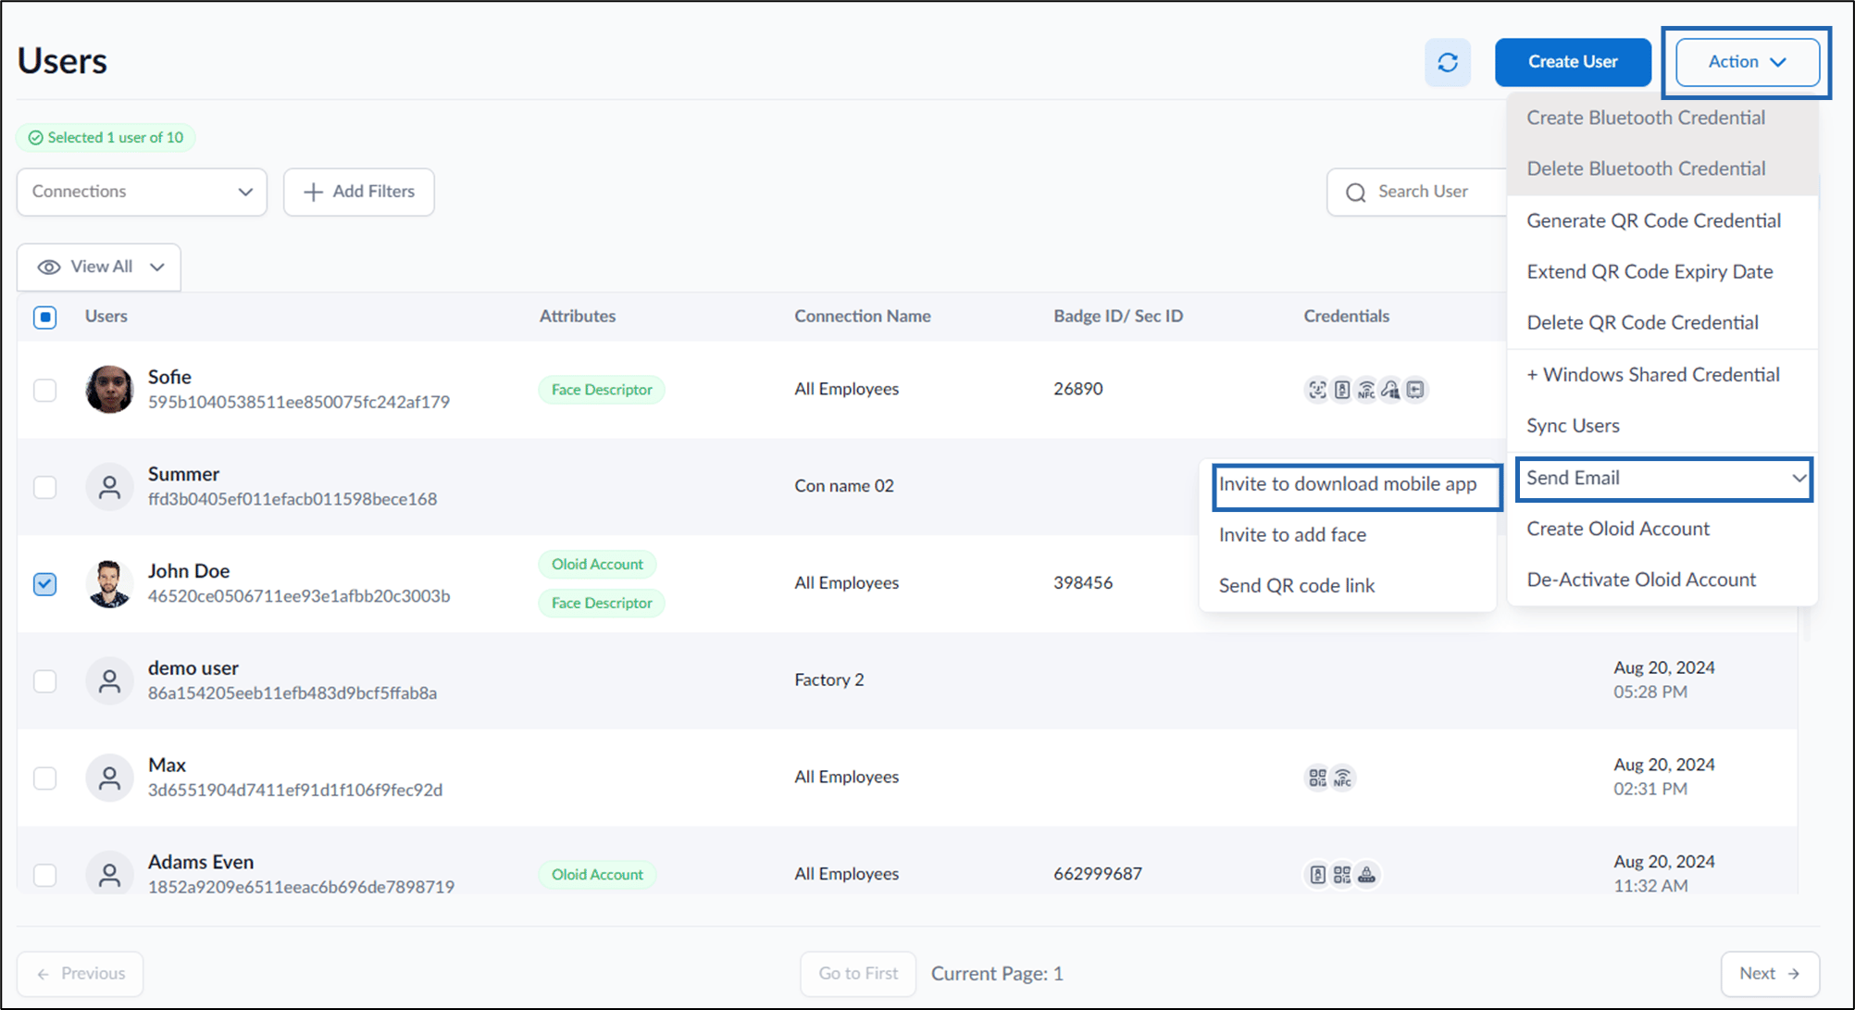Click the Create User button
The image size is (1855, 1010).
click(x=1573, y=62)
